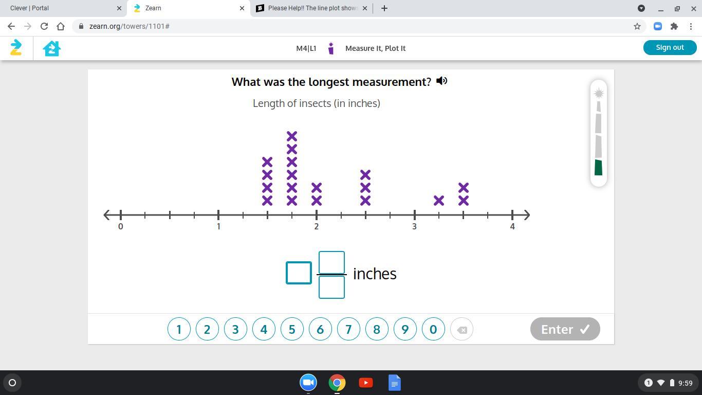Screen dimensions: 702x395
Task: Reload the Zearn page
Action: (44, 26)
